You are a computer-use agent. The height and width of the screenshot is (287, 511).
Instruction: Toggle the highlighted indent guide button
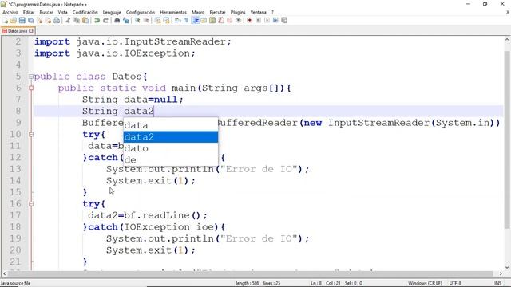(x=196, y=20)
